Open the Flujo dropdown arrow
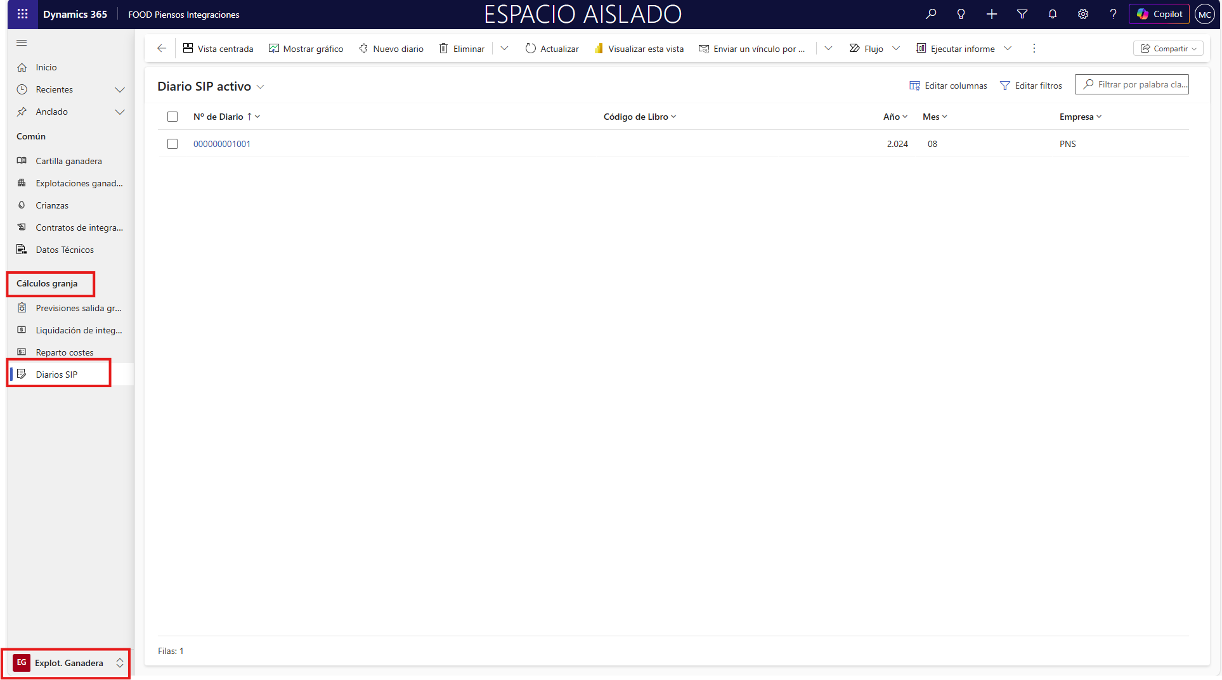The width and height of the screenshot is (1222, 680). click(x=896, y=48)
